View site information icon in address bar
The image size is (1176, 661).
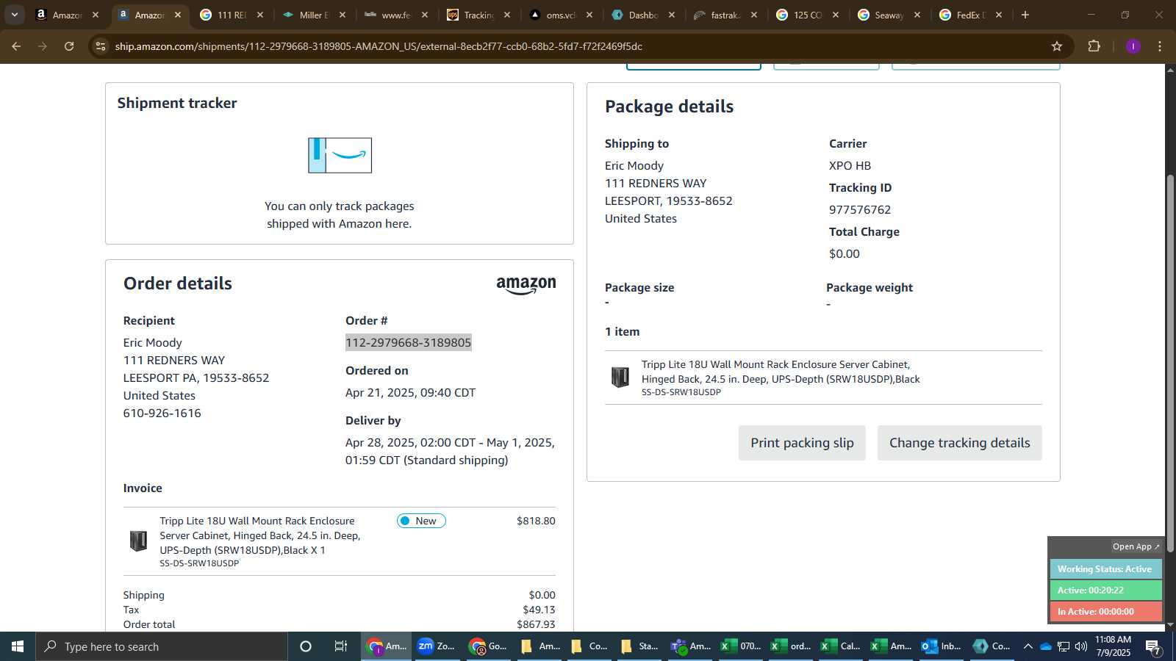point(101,46)
